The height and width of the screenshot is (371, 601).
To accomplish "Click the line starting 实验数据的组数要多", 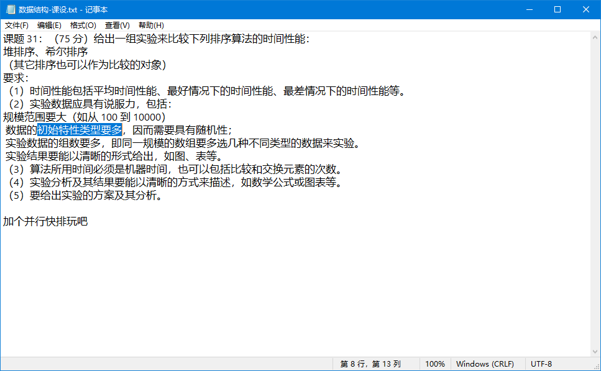I will pos(183,144).
